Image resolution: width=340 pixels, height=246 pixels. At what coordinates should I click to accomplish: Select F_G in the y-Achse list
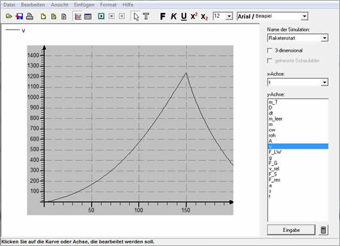coord(298,163)
